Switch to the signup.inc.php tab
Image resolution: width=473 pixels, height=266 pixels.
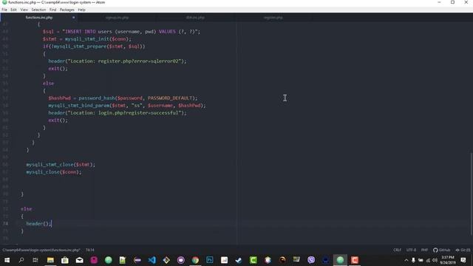(117, 18)
